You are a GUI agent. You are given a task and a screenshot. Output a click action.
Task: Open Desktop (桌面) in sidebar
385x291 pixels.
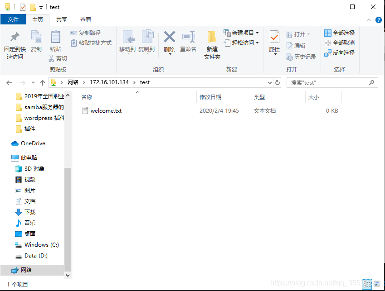[25, 234]
